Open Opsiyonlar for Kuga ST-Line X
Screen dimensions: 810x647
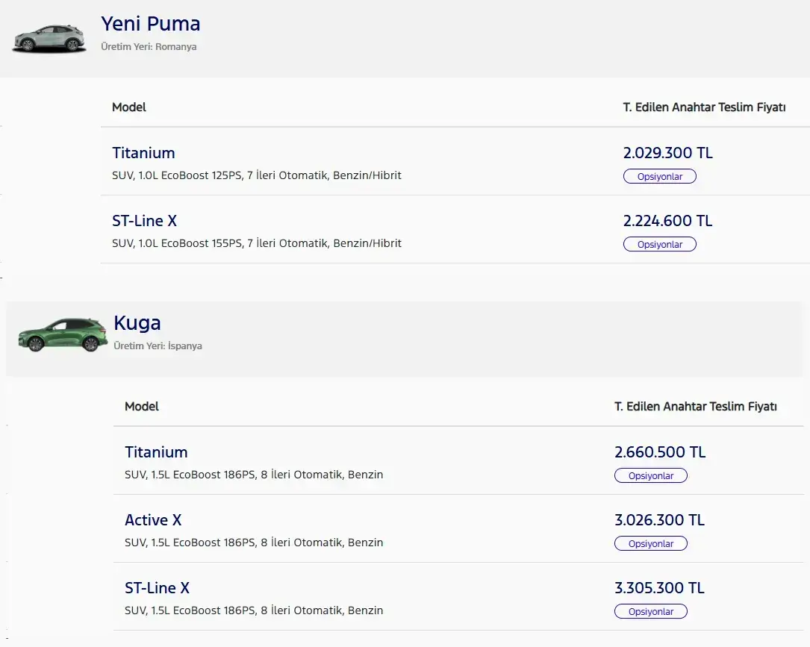651,611
